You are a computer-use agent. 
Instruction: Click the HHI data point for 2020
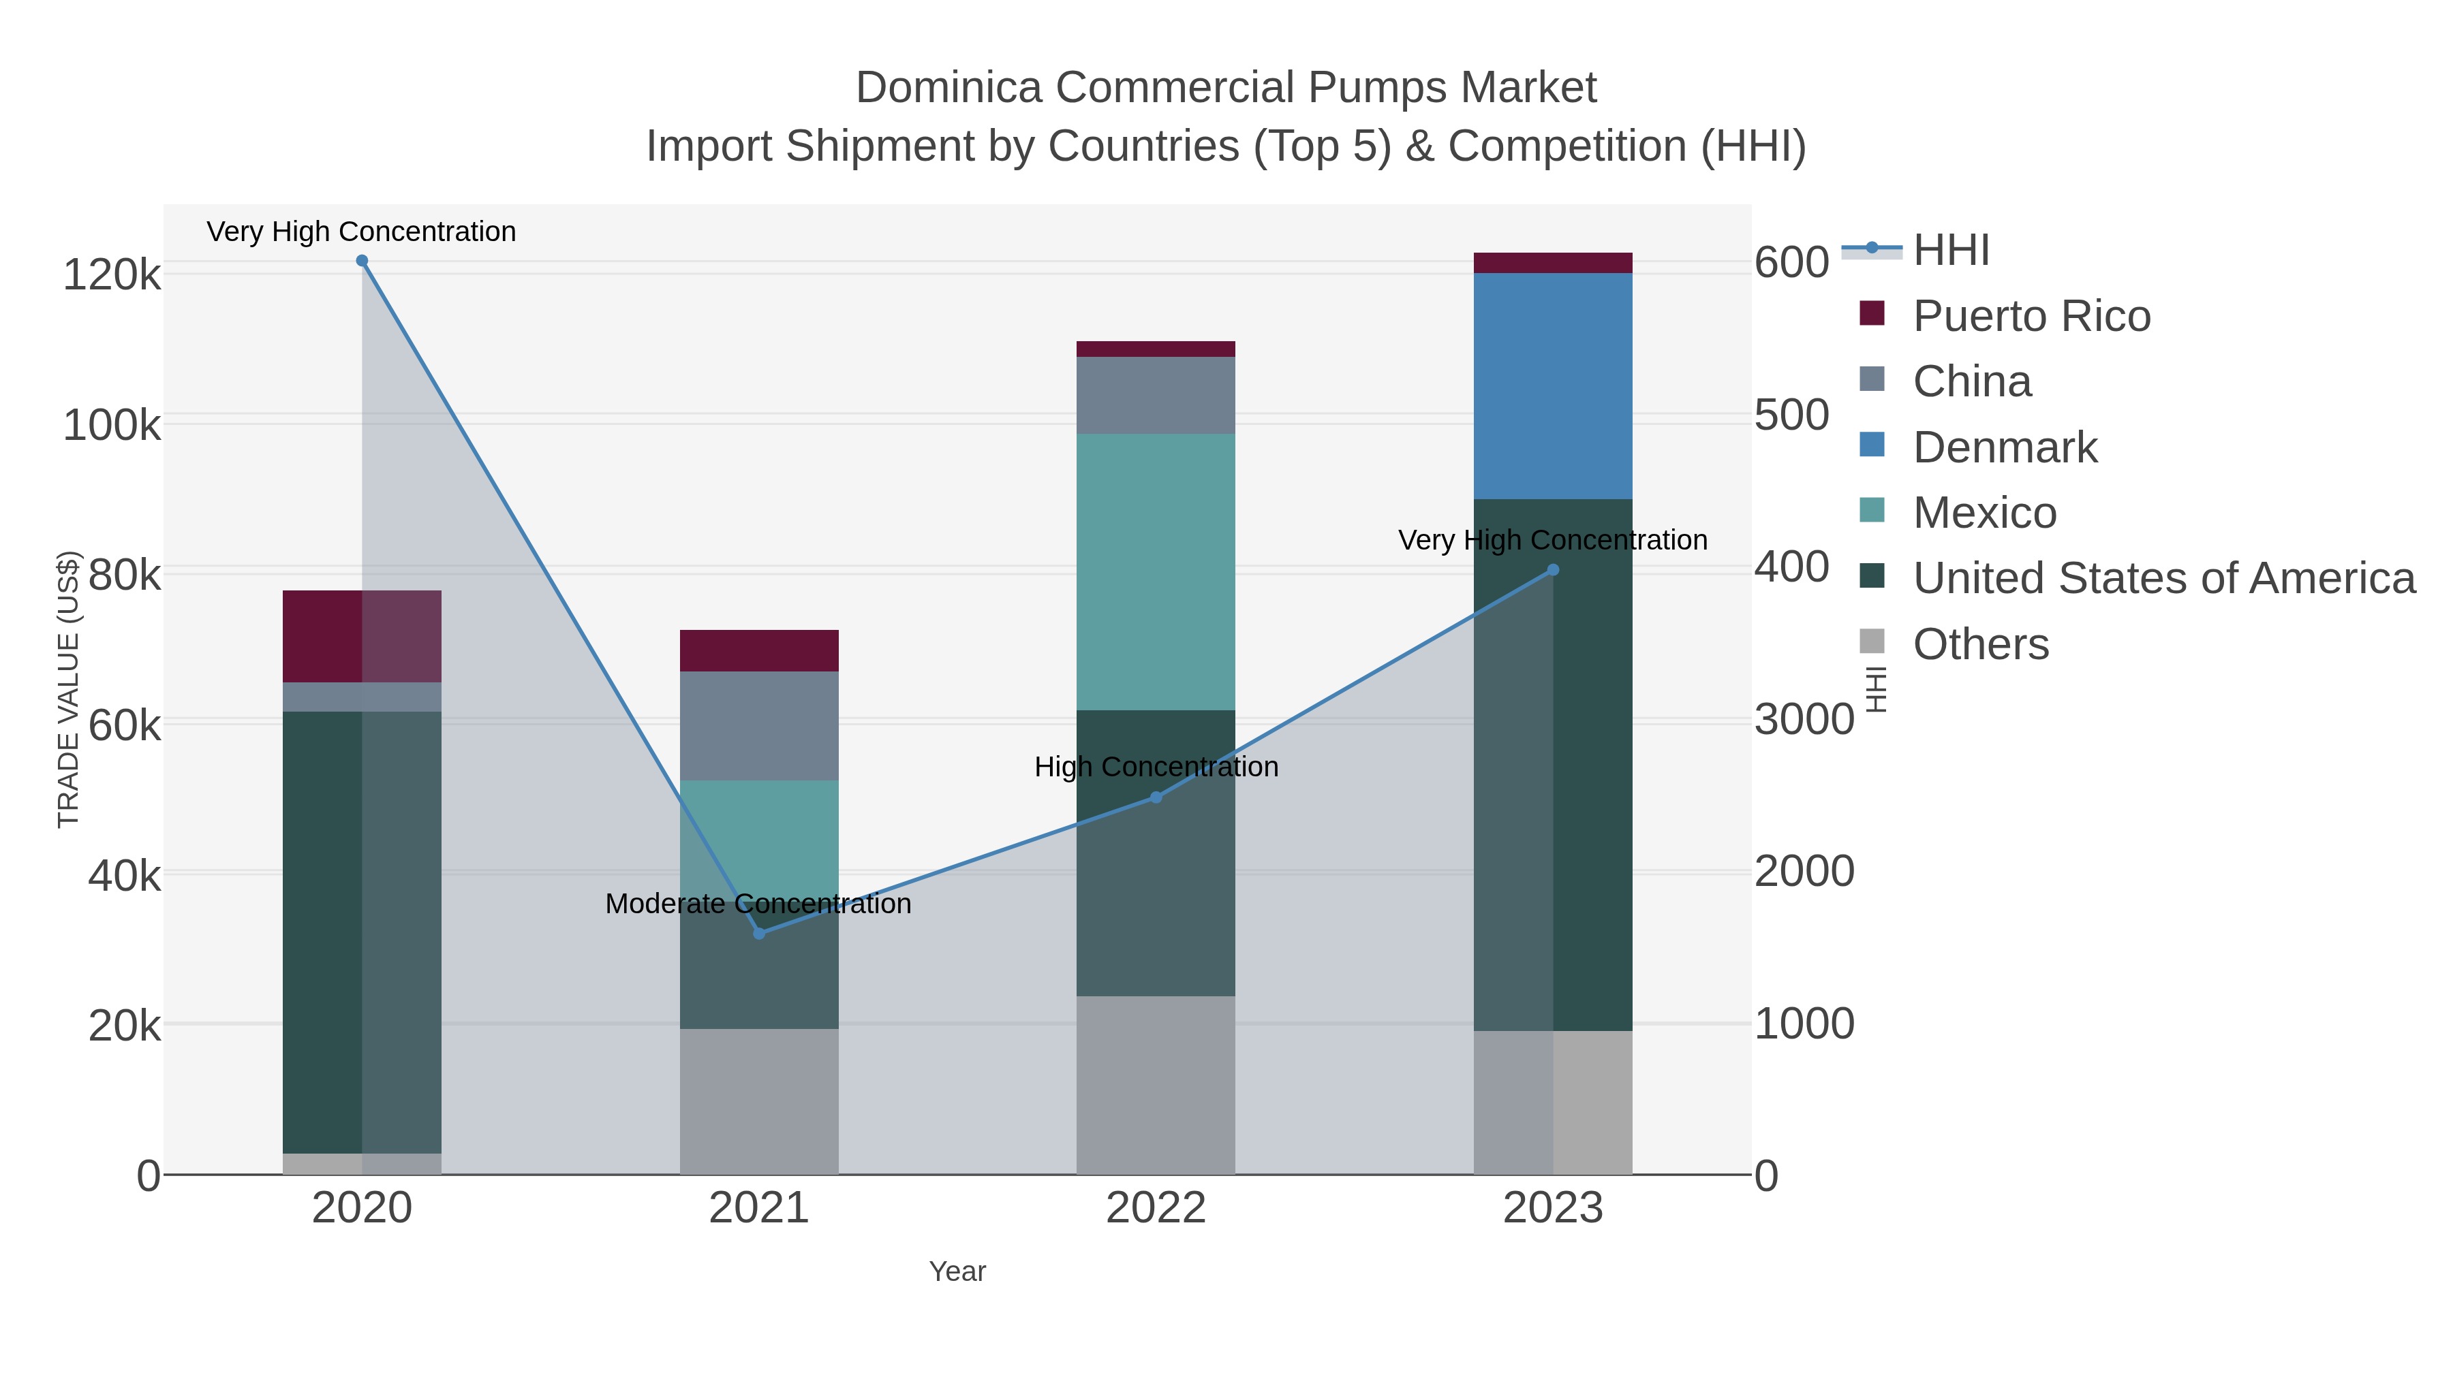coord(362,261)
